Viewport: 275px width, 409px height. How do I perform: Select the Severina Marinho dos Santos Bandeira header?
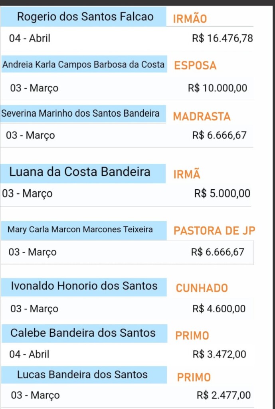coord(83,114)
